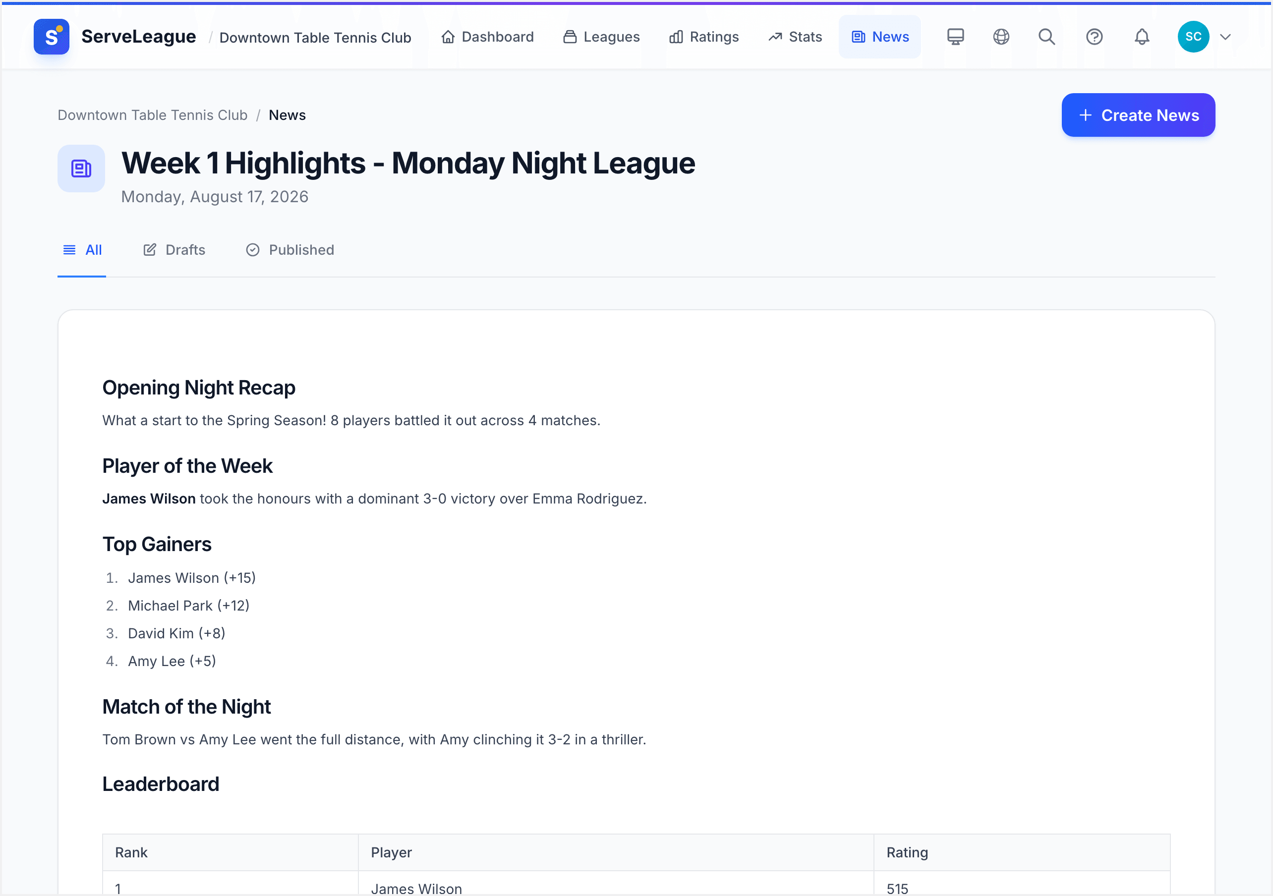Open the notifications bell icon
The image size is (1273, 896).
(1142, 37)
